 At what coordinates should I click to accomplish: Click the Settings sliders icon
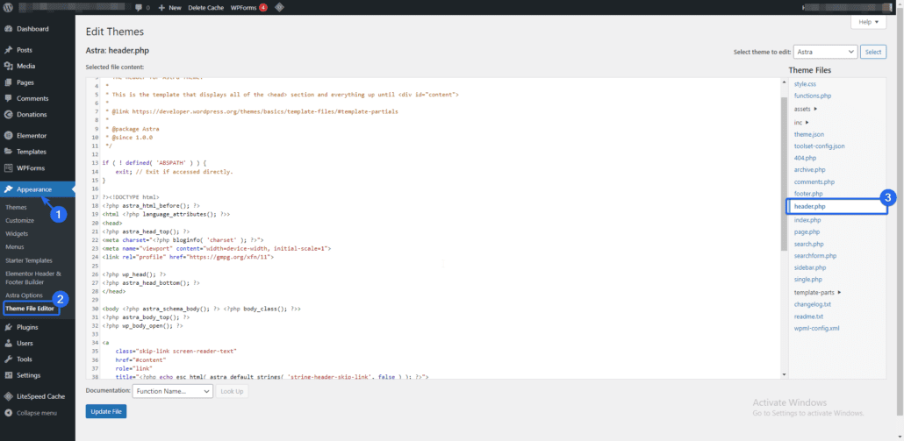tap(9, 375)
